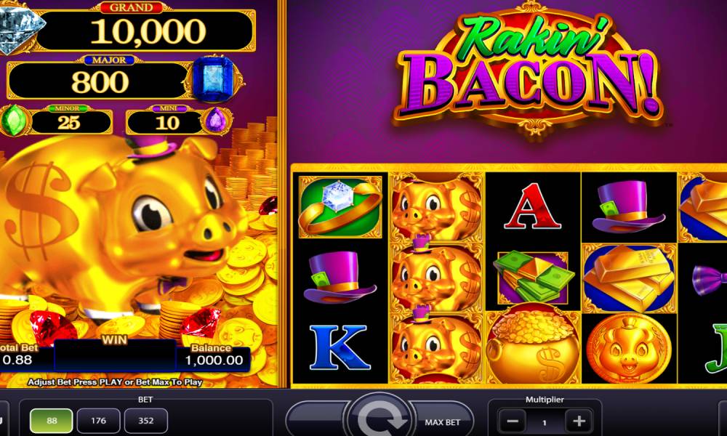Click the green cash stack symbol

(533, 277)
